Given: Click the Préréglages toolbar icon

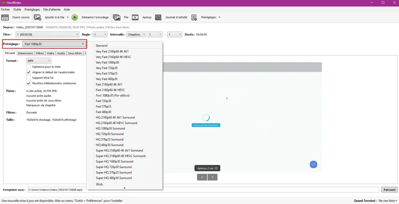Looking at the screenshot, I should (x=194, y=17).
